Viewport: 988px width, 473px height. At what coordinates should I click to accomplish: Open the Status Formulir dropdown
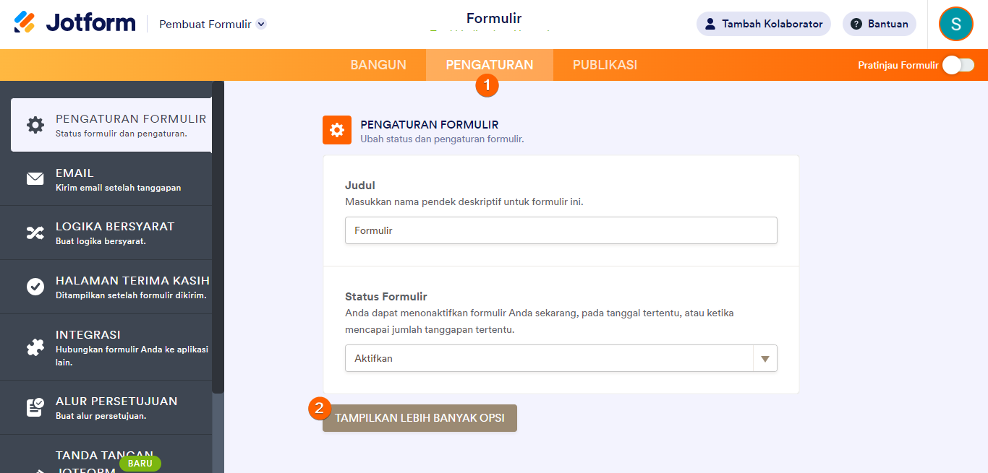(x=561, y=358)
